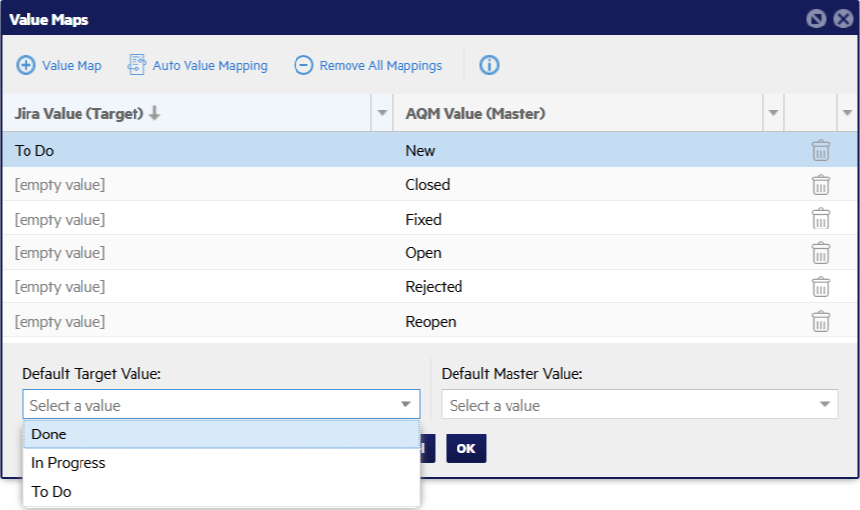This screenshot has width=860, height=510.
Task: Delete the New mapping row
Action: [820, 151]
